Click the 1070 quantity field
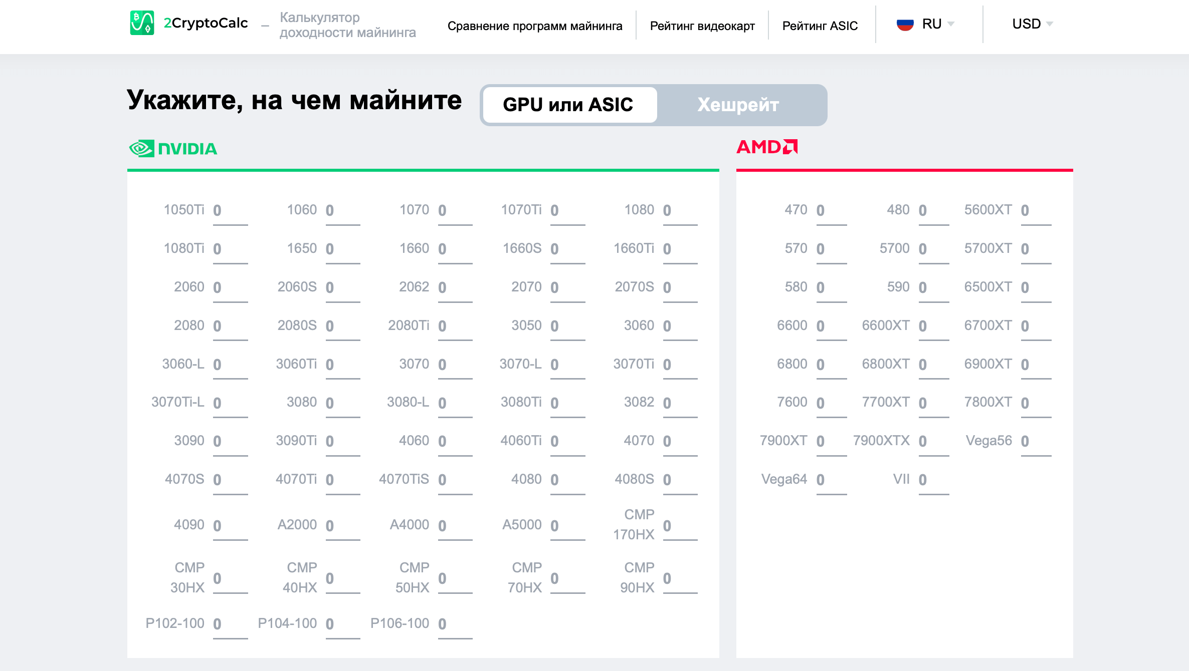Viewport: 1189px width, 671px height. pos(455,211)
